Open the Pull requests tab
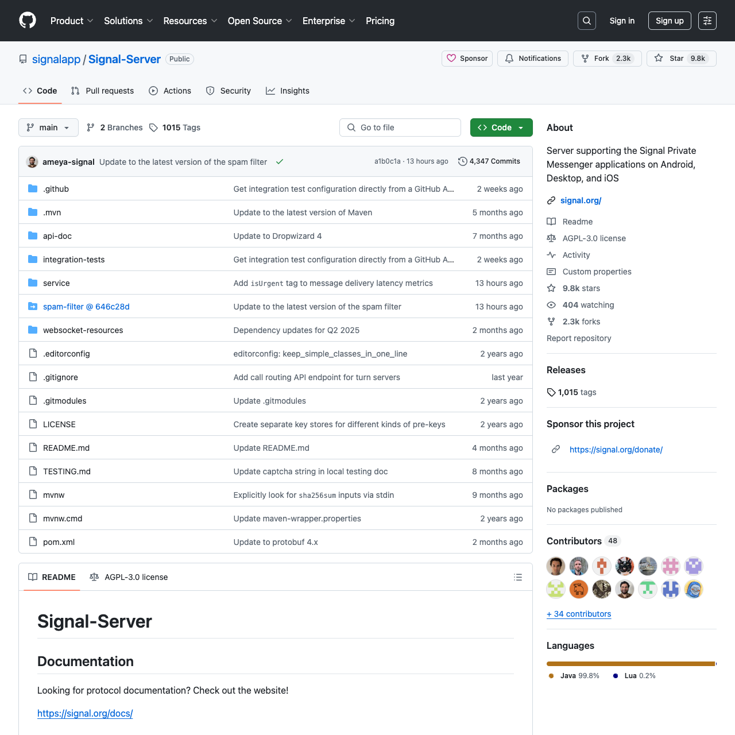The width and height of the screenshot is (735, 735). pyautogui.click(x=102, y=91)
